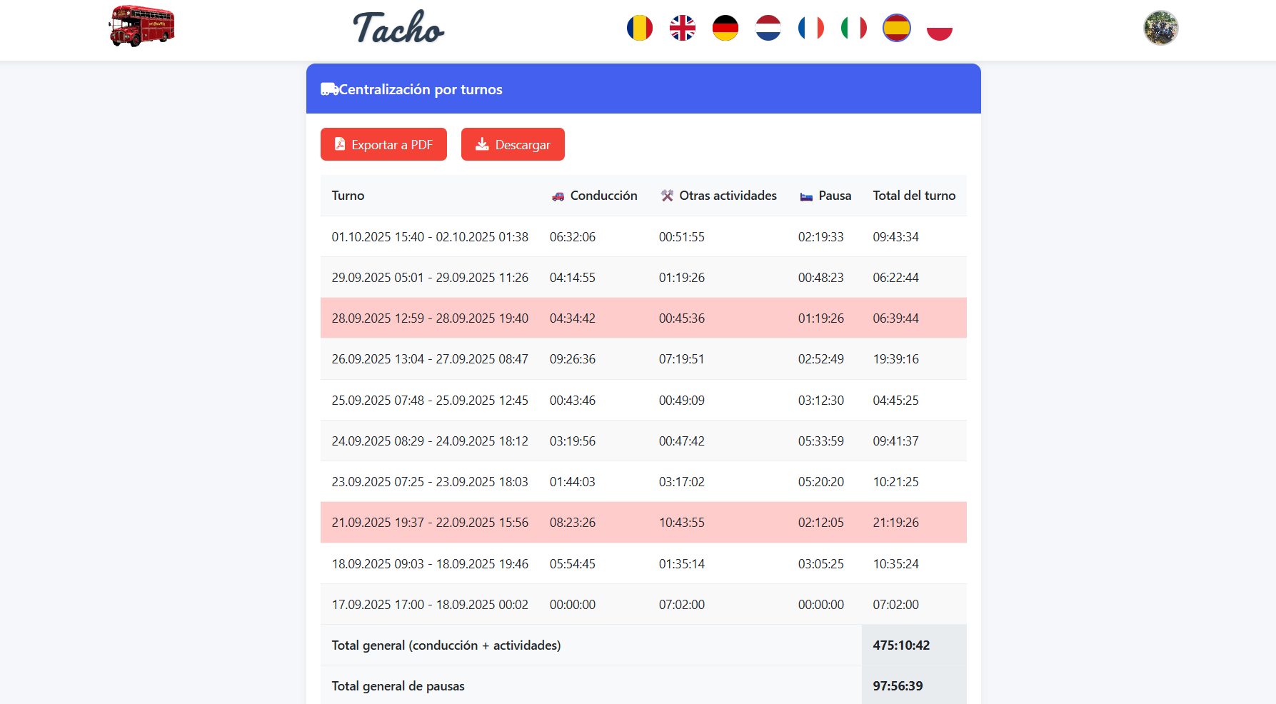Click the Conducción column header

[x=595, y=196]
